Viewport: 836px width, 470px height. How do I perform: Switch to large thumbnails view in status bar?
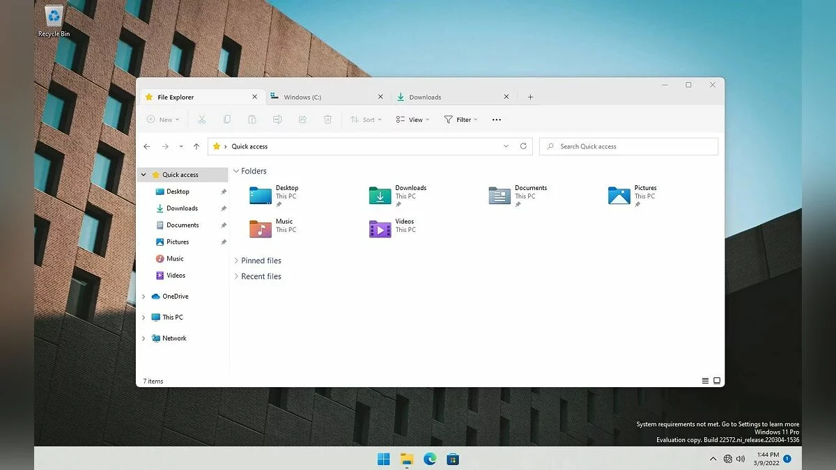[x=717, y=381]
